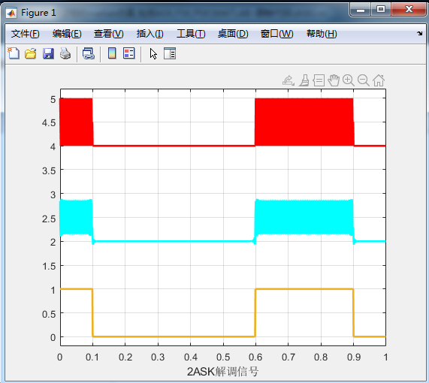Insert a legend from the toolbar

(x=129, y=53)
